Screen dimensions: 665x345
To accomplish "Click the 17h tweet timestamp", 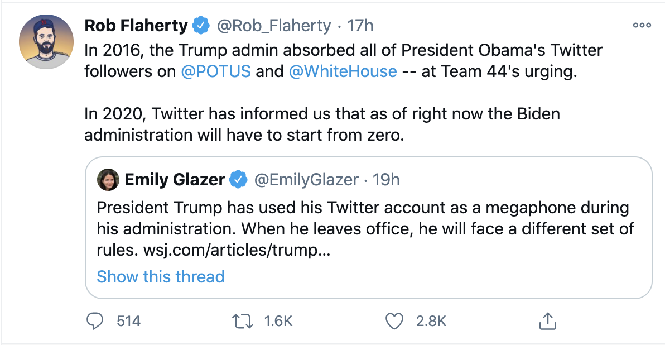I will pyautogui.click(x=360, y=26).
